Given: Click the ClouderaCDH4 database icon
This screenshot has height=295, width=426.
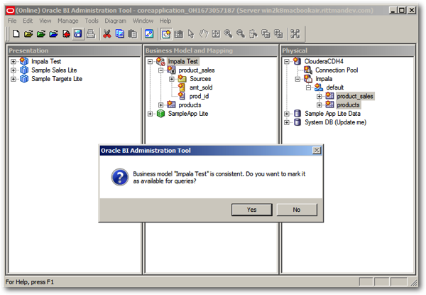Looking at the screenshot, I should tap(297, 61).
